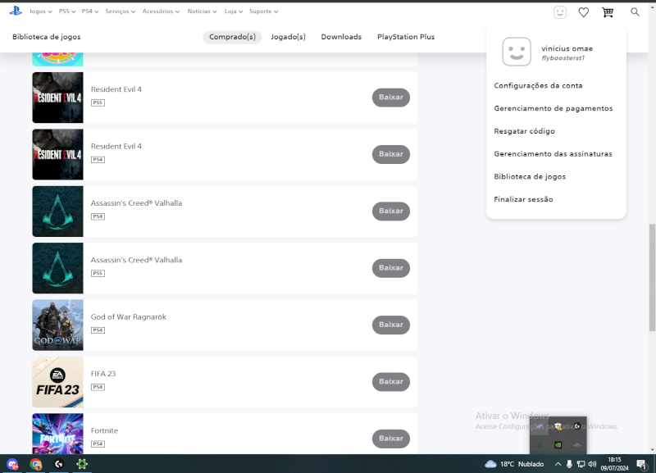The height and width of the screenshot is (473, 656).
Task: Open the taskbar clock showing 18:15
Action: (614, 464)
